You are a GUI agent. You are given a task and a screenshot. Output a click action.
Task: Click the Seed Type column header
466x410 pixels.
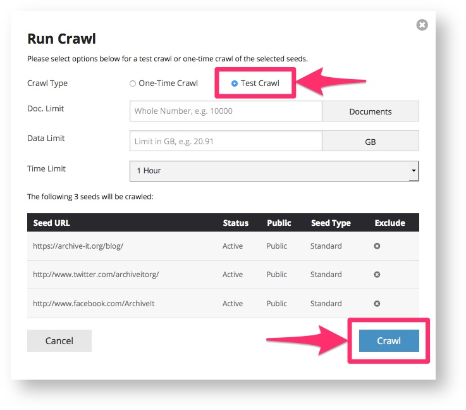click(331, 223)
